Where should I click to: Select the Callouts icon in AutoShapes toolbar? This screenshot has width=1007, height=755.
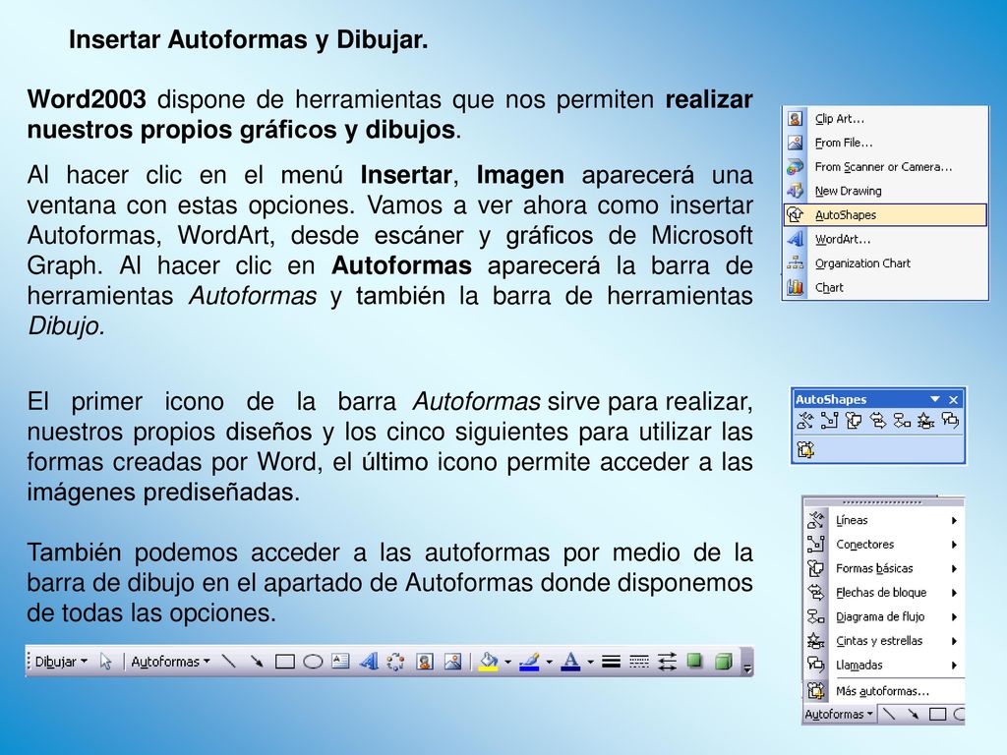coord(950,421)
